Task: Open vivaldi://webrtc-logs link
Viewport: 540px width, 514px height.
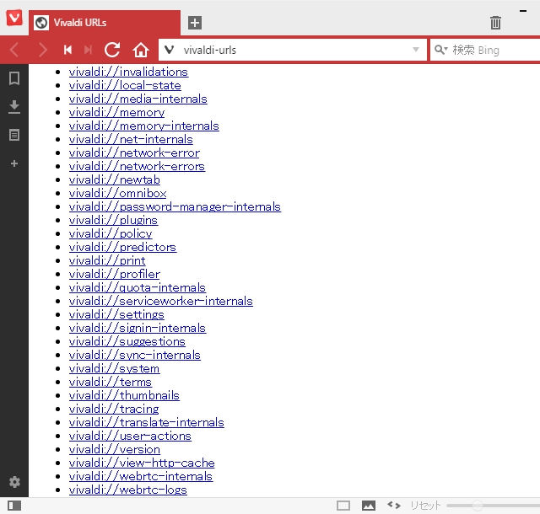Action: point(128,490)
